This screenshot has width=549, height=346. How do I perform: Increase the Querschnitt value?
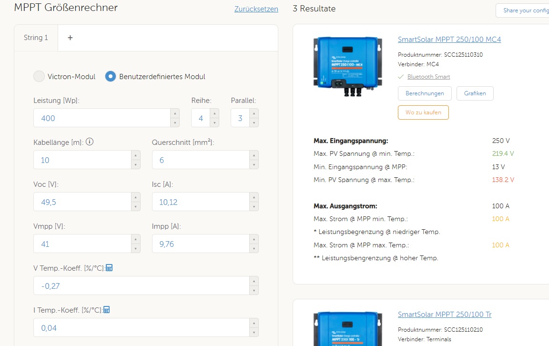(x=254, y=155)
